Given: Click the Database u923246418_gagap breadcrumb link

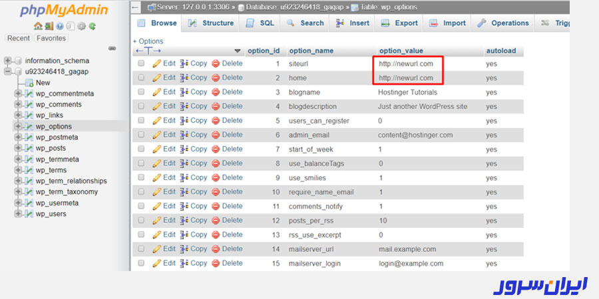Looking at the screenshot, I should [x=292, y=7].
